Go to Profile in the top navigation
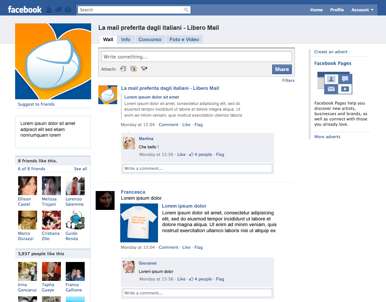The height and width of the screenshot is (302, 386). [337, 10]
